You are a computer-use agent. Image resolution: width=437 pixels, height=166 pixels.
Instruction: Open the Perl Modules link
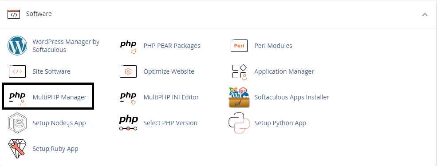coord(273,45)
